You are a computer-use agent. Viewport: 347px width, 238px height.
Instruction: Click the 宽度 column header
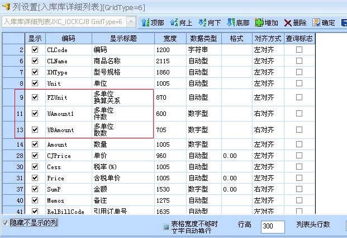[x=169, y=39]
